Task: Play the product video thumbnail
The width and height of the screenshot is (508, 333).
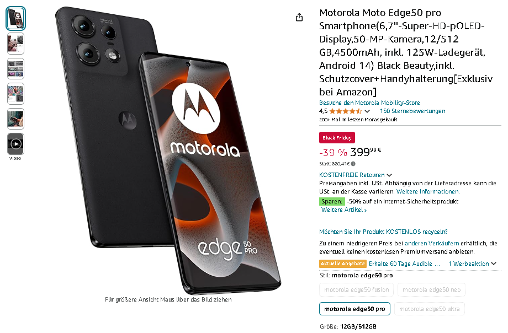Action: (15, 144)
